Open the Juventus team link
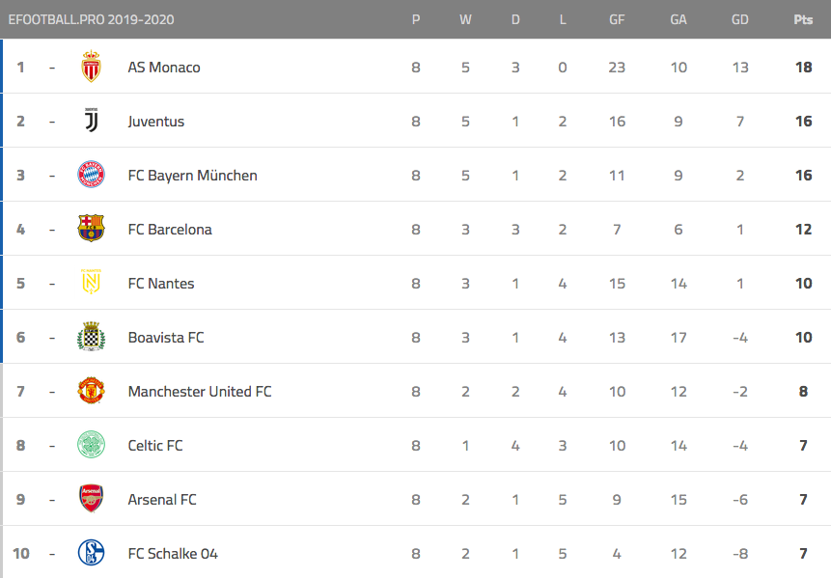This screenshot has height=578, width=831. click(155, 122)
